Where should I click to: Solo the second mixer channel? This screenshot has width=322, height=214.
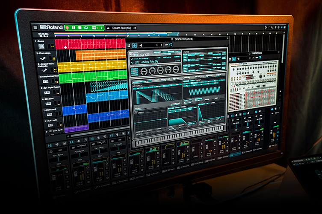point(87,172)
